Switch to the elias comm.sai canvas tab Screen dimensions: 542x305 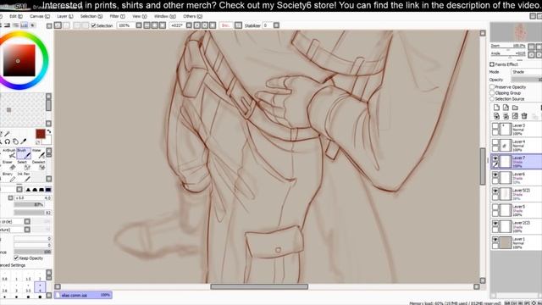click(83, 296)
